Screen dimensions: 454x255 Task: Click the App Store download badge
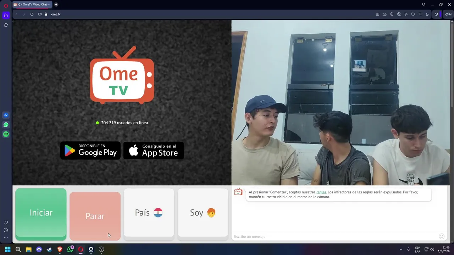pyautogui.click(x=154, y=151)
